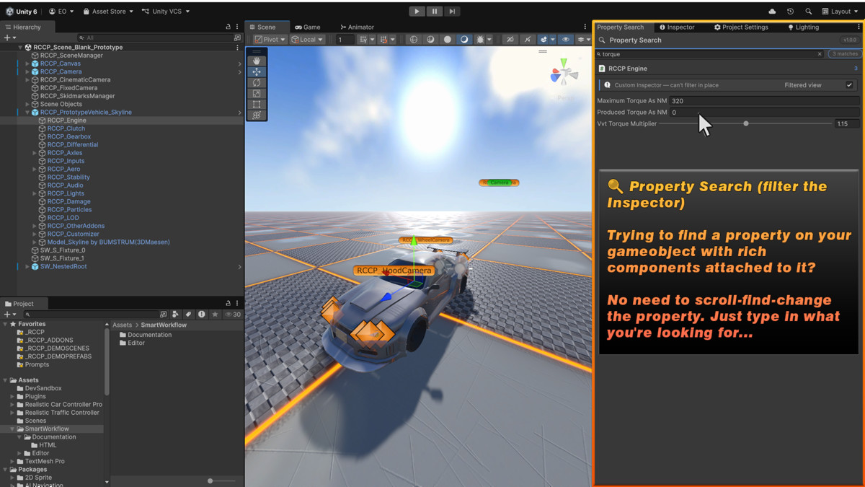
Task: Open the EO account dropdown
Action: pyautogui.click(x=61, y=12)
